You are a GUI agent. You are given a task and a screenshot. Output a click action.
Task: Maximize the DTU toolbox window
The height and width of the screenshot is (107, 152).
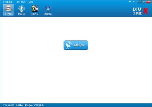click(x=143, y=2)
